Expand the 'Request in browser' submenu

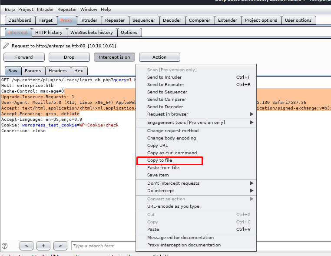tap(196, 114)
